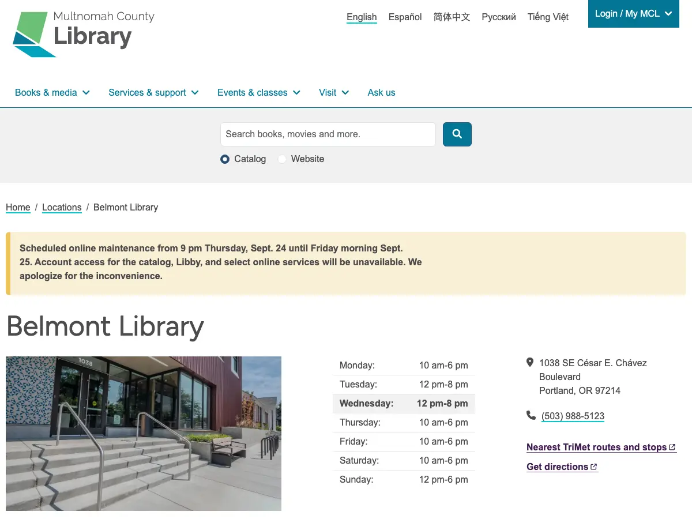The width and height of the screenshot is (692, 519).
Task: Call the phone number (503) 988-5123
Action: pos(573,416)
